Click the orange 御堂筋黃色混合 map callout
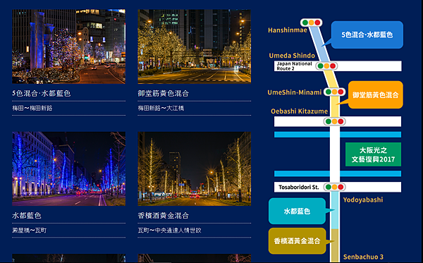This screenshot has width=423, height=263. coord(375,94)
